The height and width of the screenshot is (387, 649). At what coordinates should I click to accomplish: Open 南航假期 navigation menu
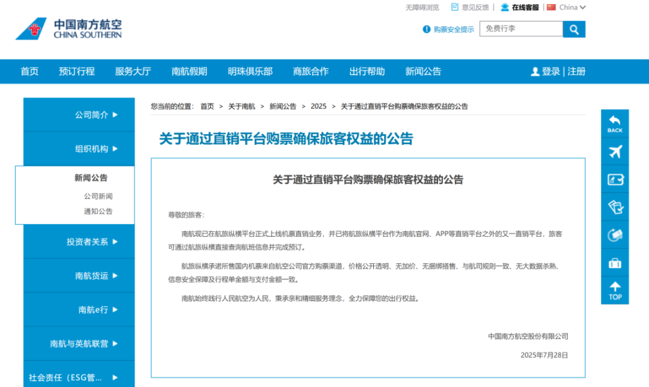point(189,71)
